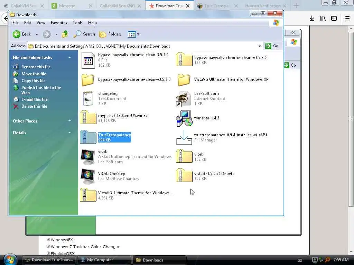Select the VistaVG Ultimate Theme folder
The height and width of the screenshot is (265, 354).
pyautogui.click(x=184, y=80)
